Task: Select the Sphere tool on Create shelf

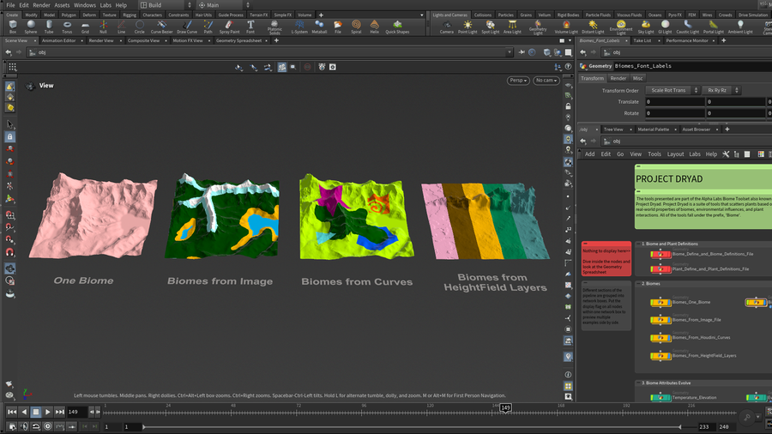Action: point(31,26)
